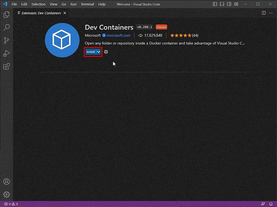Open the Extensions view in activity bar
Screen dimensions: 277x207
point(7,66)
